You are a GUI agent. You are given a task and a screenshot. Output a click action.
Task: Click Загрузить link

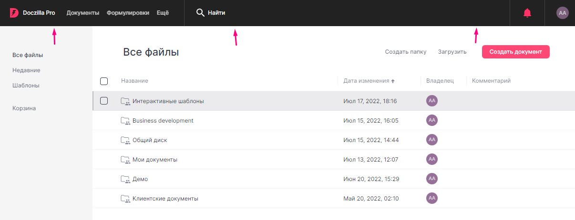452,52
